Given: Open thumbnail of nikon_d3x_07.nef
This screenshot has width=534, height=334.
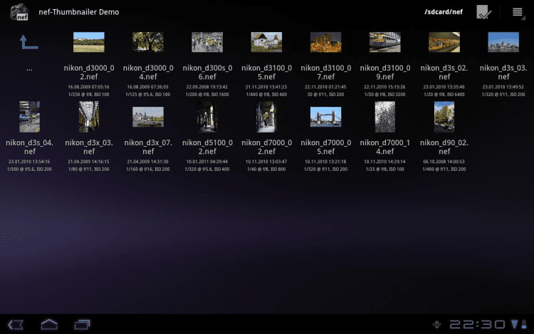Looking at the screenshot, I should [148, 117].
